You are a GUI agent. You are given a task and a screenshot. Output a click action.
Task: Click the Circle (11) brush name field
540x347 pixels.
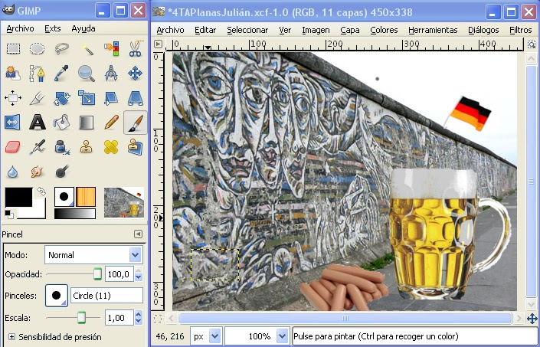coord(106,296)
